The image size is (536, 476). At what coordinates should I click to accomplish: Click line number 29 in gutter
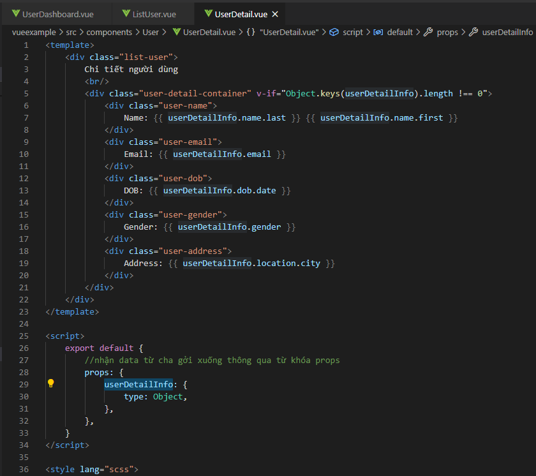pos(24,384)
